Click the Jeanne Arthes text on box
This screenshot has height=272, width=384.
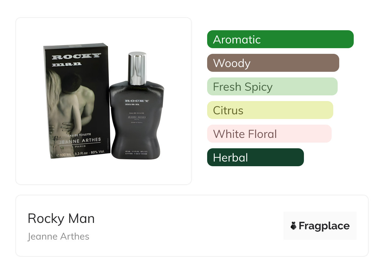pyautogui.click(x=80, y=141)
